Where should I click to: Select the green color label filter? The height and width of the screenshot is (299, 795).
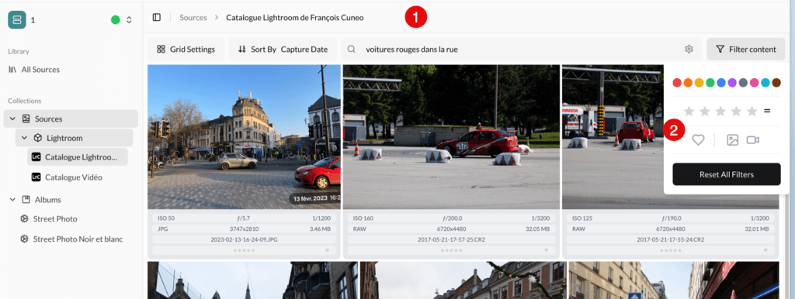(x=710, y=82)
